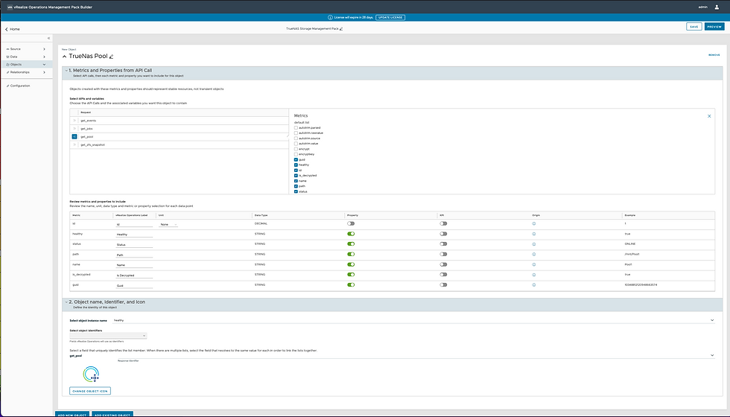Check the encrypt metric checkbox
Image resolution: width=730 pixels, height=417 pixels.
tap(296, 149)
